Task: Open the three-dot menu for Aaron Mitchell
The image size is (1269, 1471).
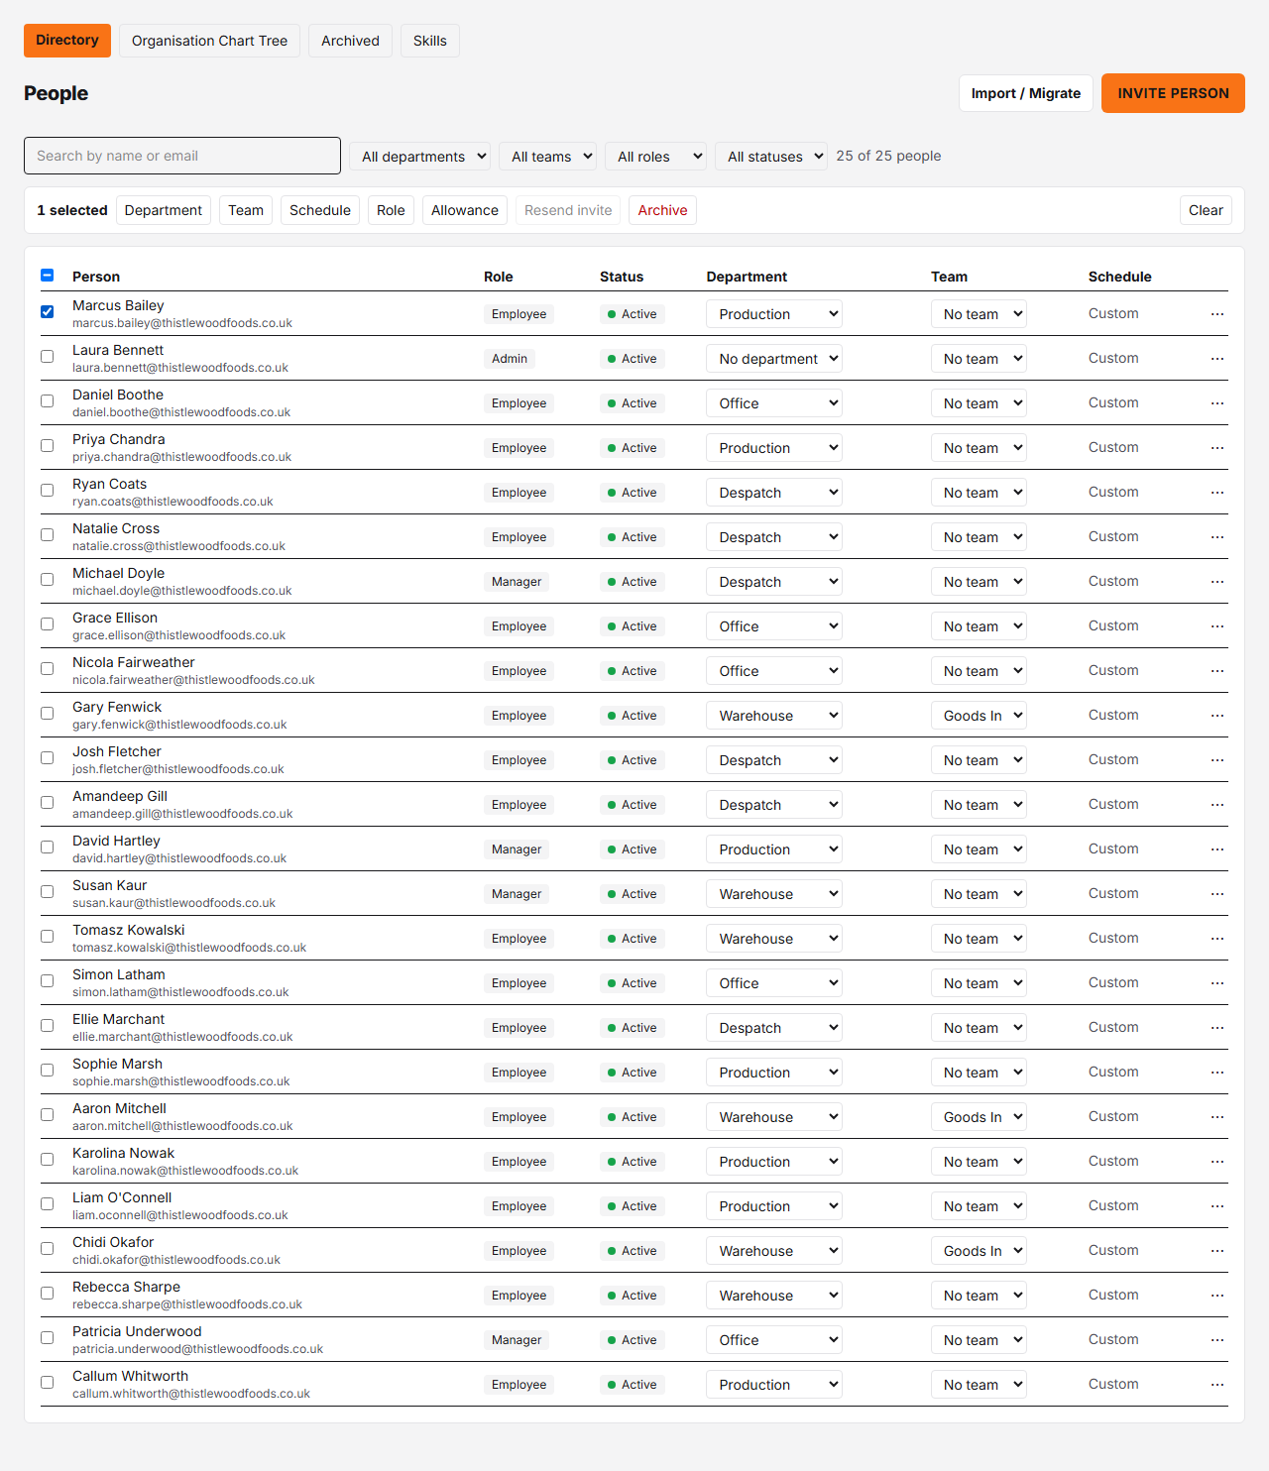Action: tap(1216, 1117)
